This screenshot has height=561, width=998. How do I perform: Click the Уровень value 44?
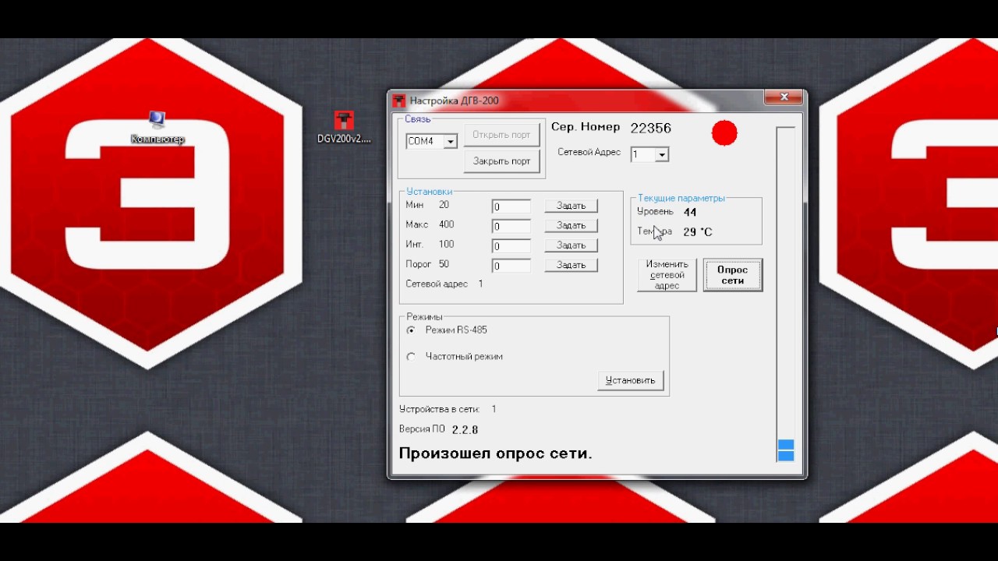[690, 212]
